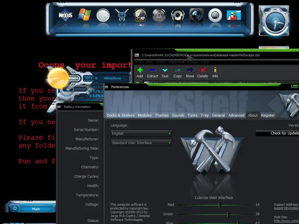Click the Health label in Battery Information
The width and height of the screenshot is (299, 224).
pyautogui.click(x=93, y=185)
